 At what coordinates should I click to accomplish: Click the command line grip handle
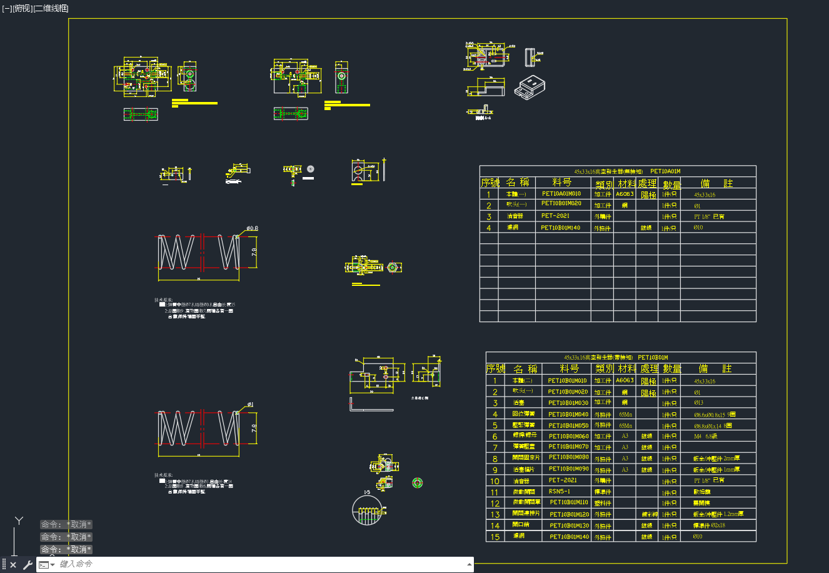pos(4,565)
